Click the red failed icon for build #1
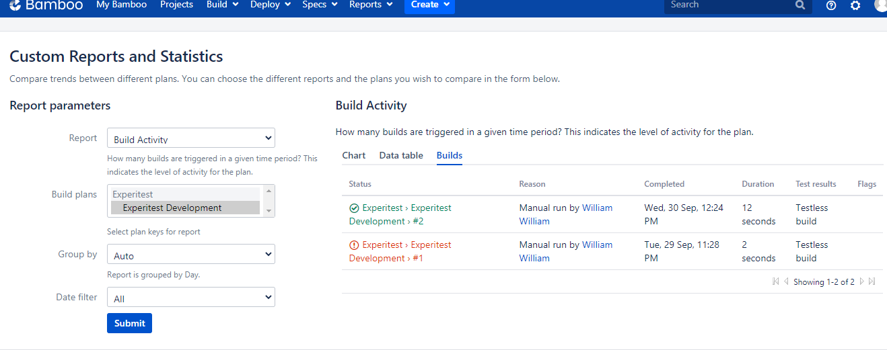The height and width of the screenshot is (350, 887). click(x=354, y=245)
